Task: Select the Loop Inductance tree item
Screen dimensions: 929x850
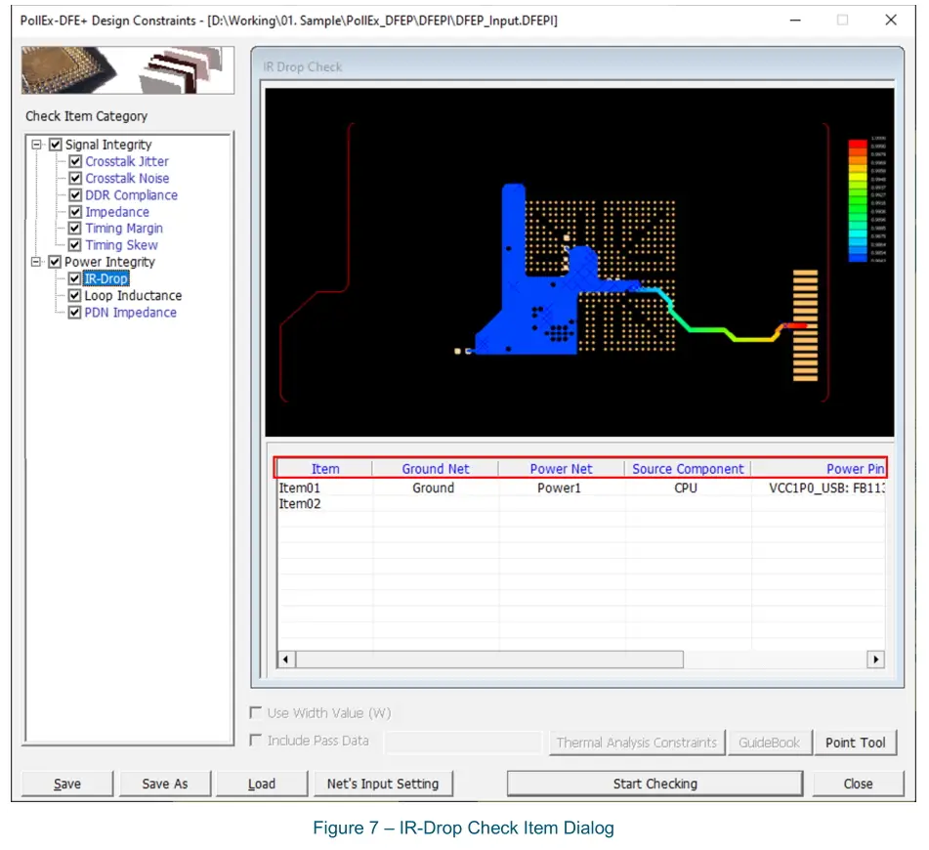Action: (x=133, y=296)
